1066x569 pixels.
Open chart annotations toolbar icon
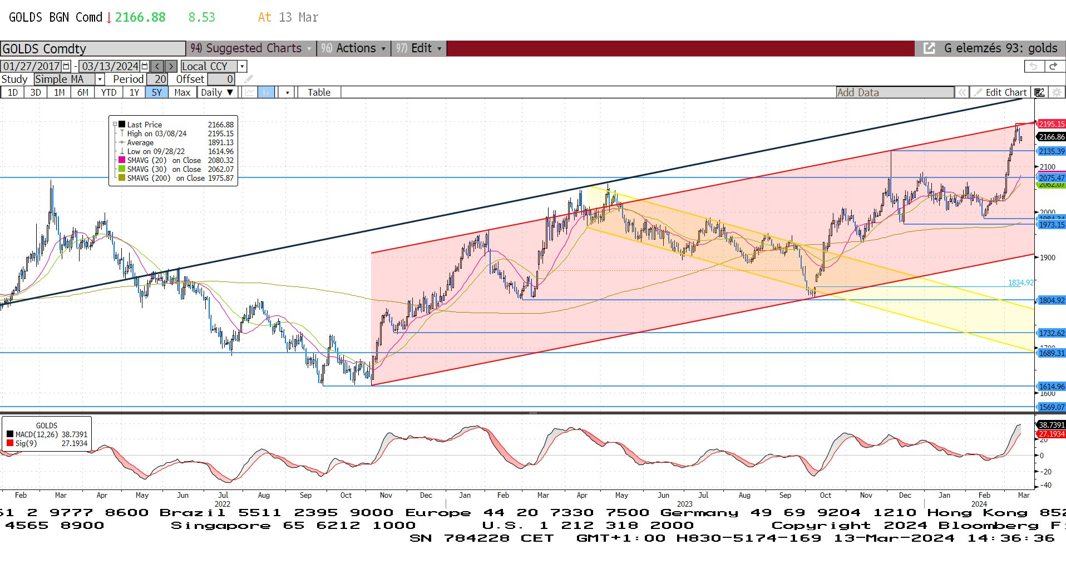pos(1039,92)
